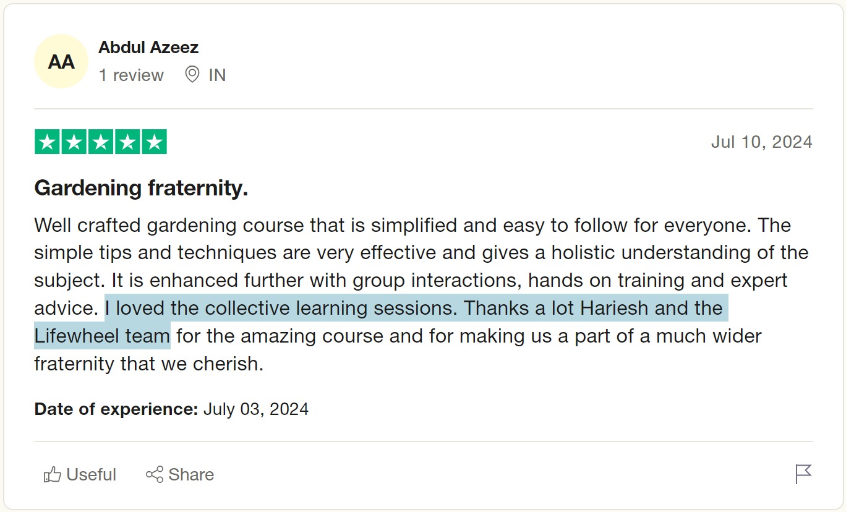The image size is (846, 512).
Task: Click the first green rating star
Action: pos(47,142)
